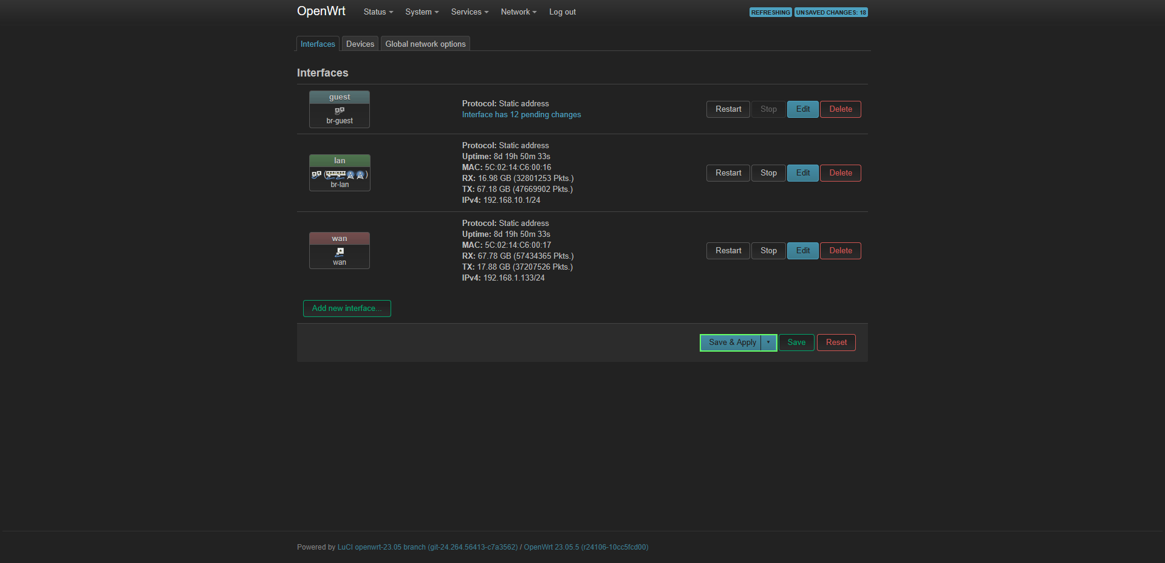This screenshot has height=563, width=1165.
Task: Open the Global network options tab
Action: tap(425, 44)
